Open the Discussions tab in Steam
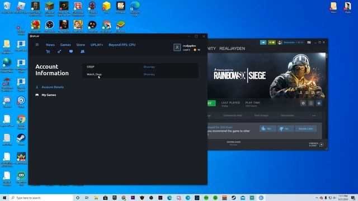 point(287,116)
